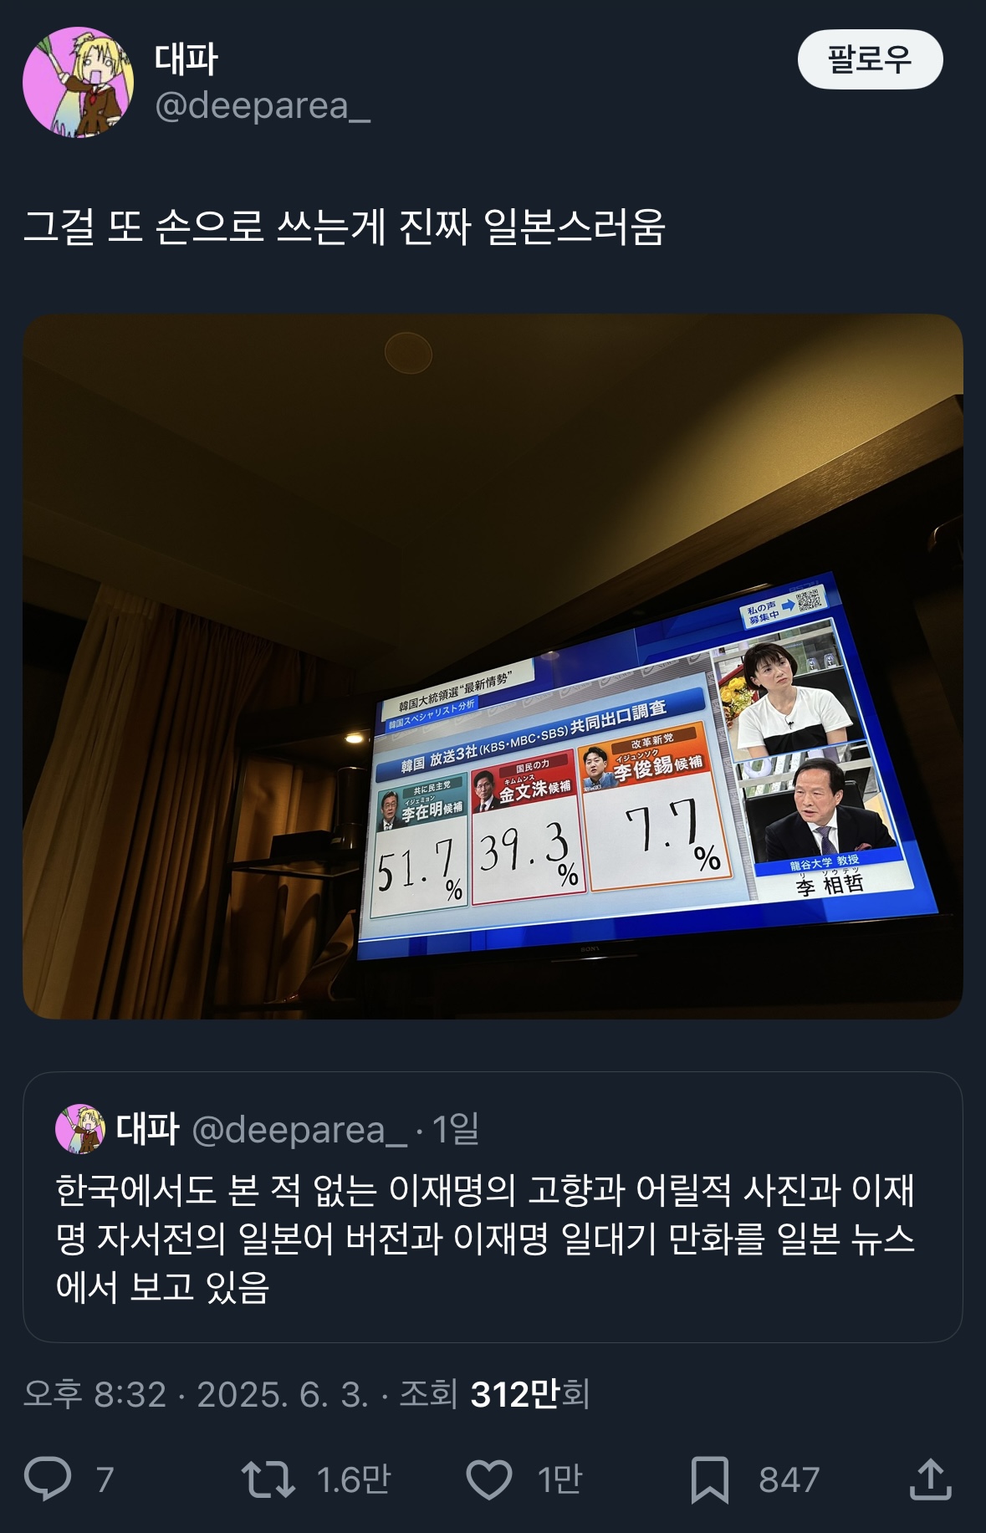986x1533 pixels.
Task: Follow the account with 팔로우 button
Action: (x=870, y=59)
